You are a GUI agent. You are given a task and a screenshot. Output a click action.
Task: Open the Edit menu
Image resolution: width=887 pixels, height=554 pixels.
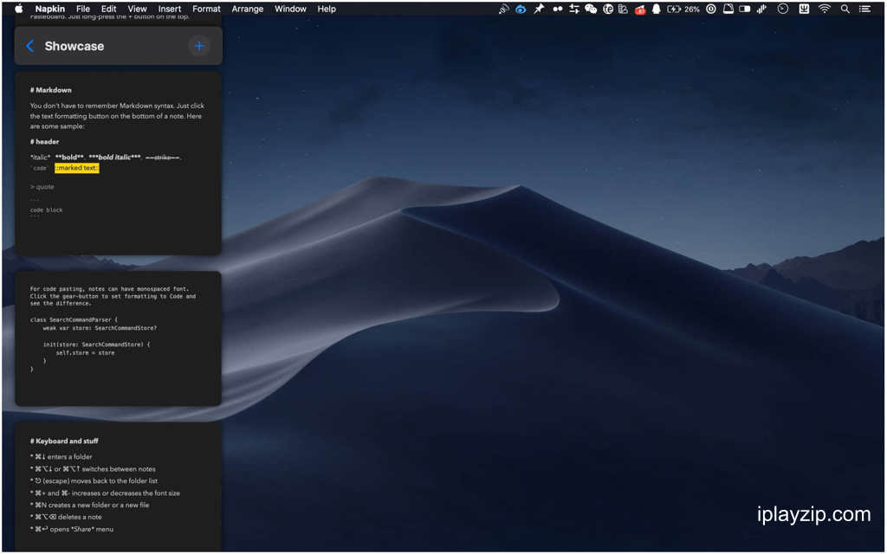(108, 9)
